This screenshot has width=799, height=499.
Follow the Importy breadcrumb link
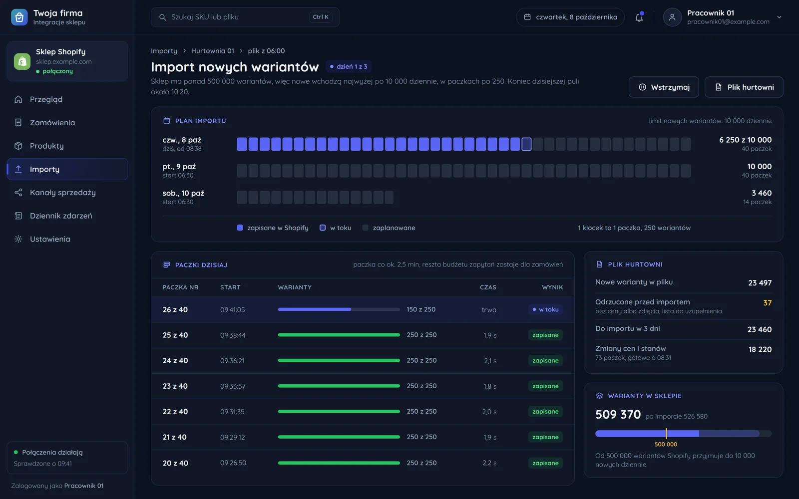[164, 51]
